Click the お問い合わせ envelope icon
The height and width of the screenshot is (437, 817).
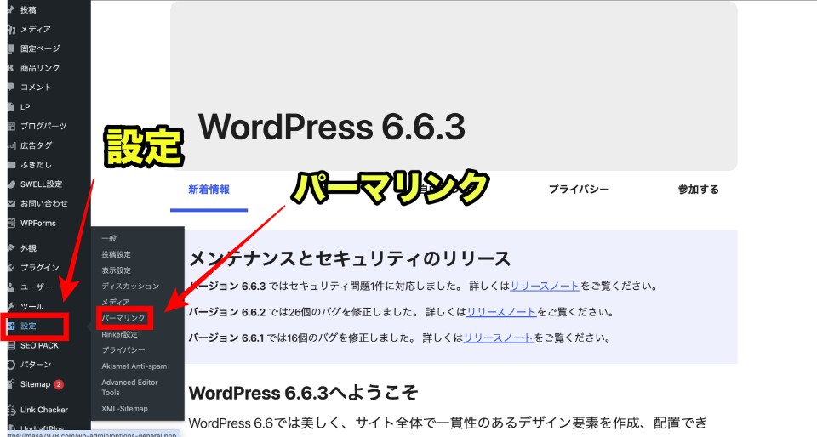pyautogui.click(x=11, y=203)
